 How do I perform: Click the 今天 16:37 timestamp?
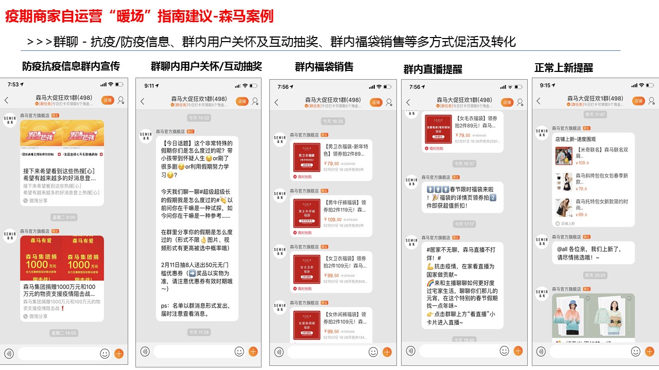(x=464, y=163)
